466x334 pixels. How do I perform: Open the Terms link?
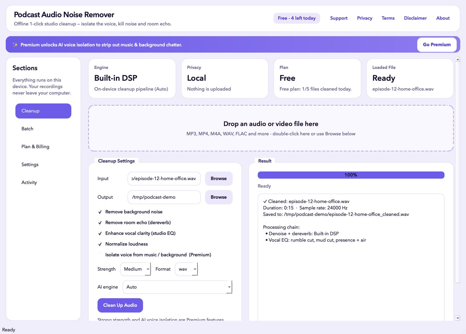point(388,18)
